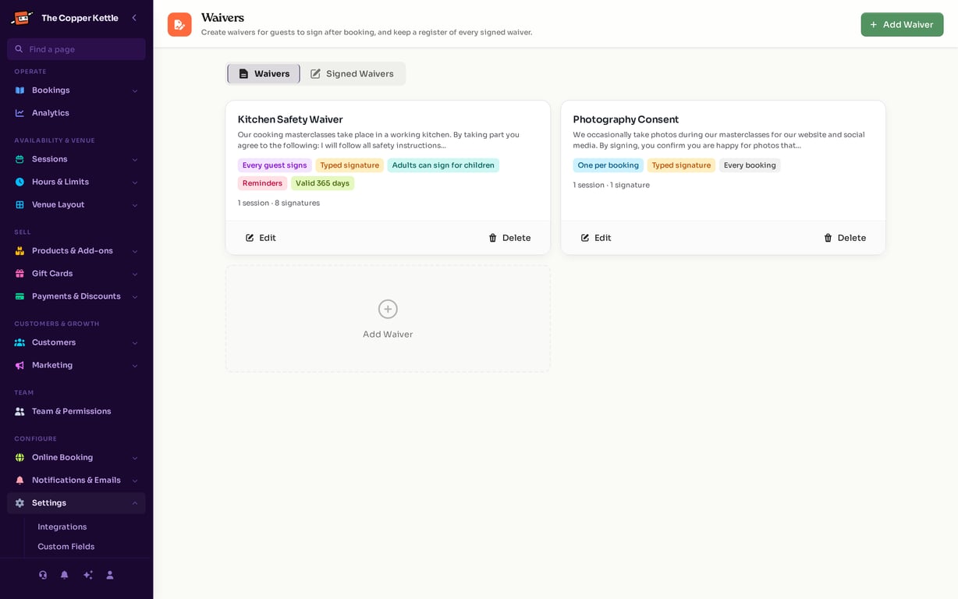Open Analytics via its chart icon

click(20, 113)
